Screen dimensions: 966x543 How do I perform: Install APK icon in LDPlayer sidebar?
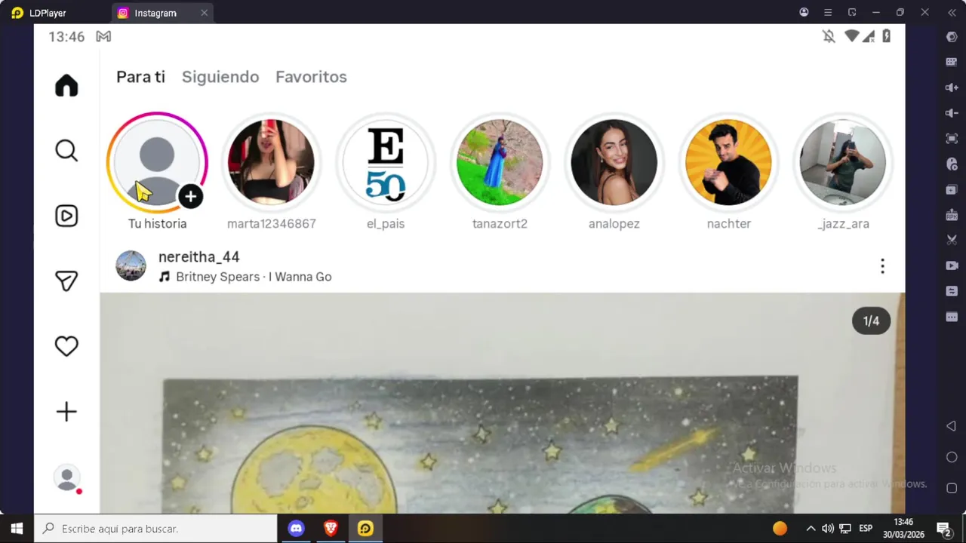pyautogui.click(x=952, y=215)
